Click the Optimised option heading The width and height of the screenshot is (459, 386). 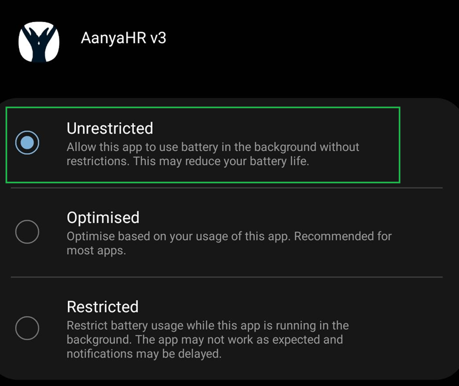pos(103,218)
